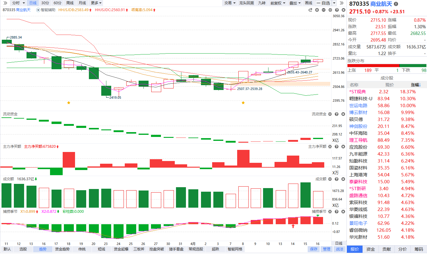Click the share arrow icon above the K-line chart
This screenshot has width=427, height=254.
pos(310,10)
